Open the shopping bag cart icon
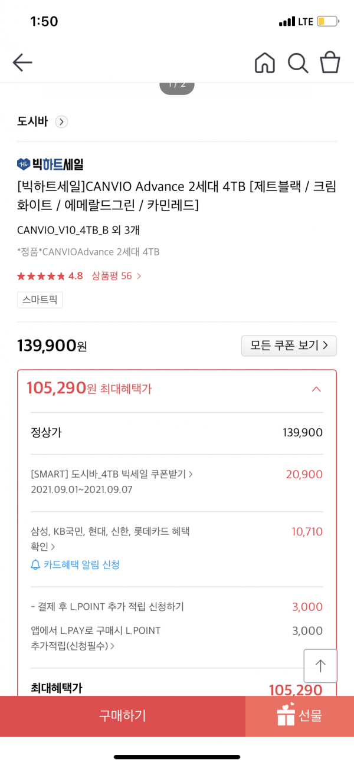Viewport: 354px width, 766px height. tap(330, 63)
